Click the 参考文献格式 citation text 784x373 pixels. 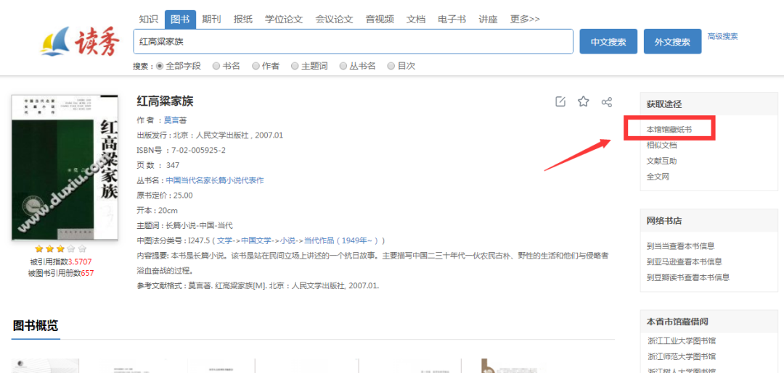[x=258, y=286]
